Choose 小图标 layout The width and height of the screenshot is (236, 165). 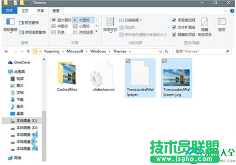[x=81, y=26]
